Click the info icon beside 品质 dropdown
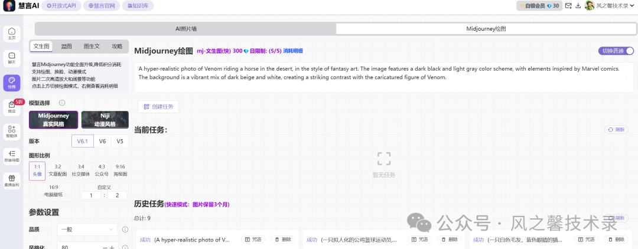The width and height of the screenshot is (638, 249). click(125, 230)
